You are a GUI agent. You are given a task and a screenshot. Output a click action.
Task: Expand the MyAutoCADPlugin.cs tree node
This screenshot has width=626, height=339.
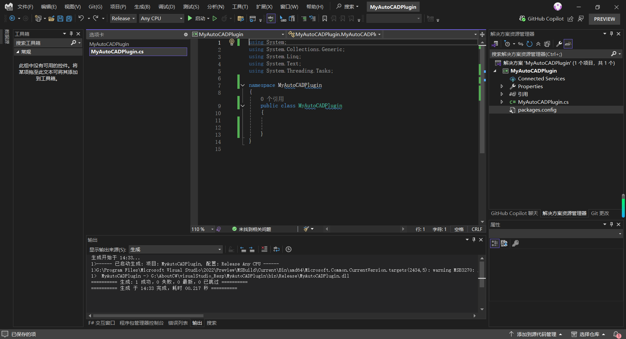point(502,102)
